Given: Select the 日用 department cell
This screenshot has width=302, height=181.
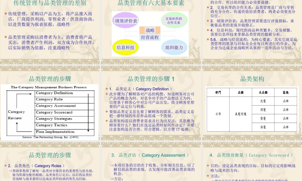Looking at the screenshot, I should click(x=218, y=114).
